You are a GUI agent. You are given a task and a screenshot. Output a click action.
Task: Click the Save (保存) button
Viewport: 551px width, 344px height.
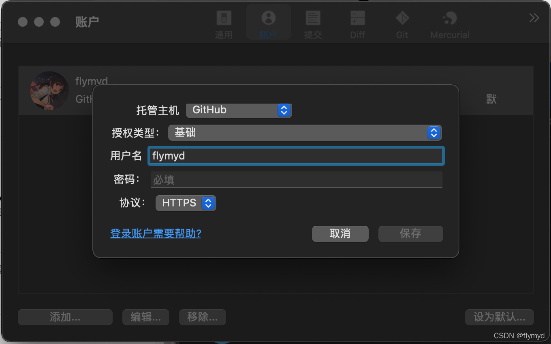410,234
